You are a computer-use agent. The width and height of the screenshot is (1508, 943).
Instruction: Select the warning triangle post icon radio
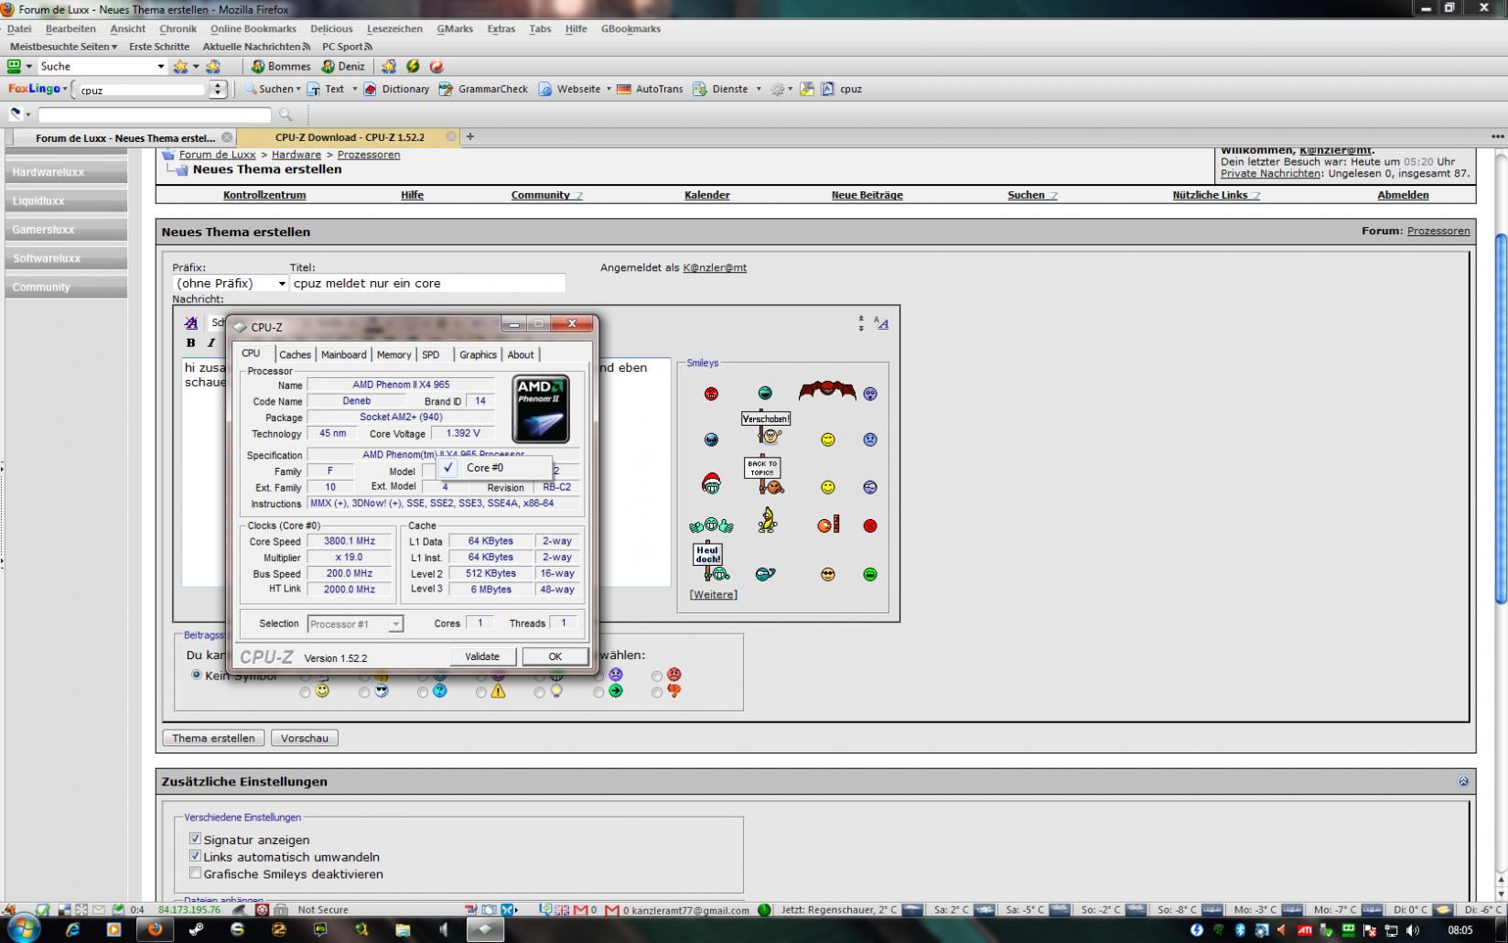point(481,692)
